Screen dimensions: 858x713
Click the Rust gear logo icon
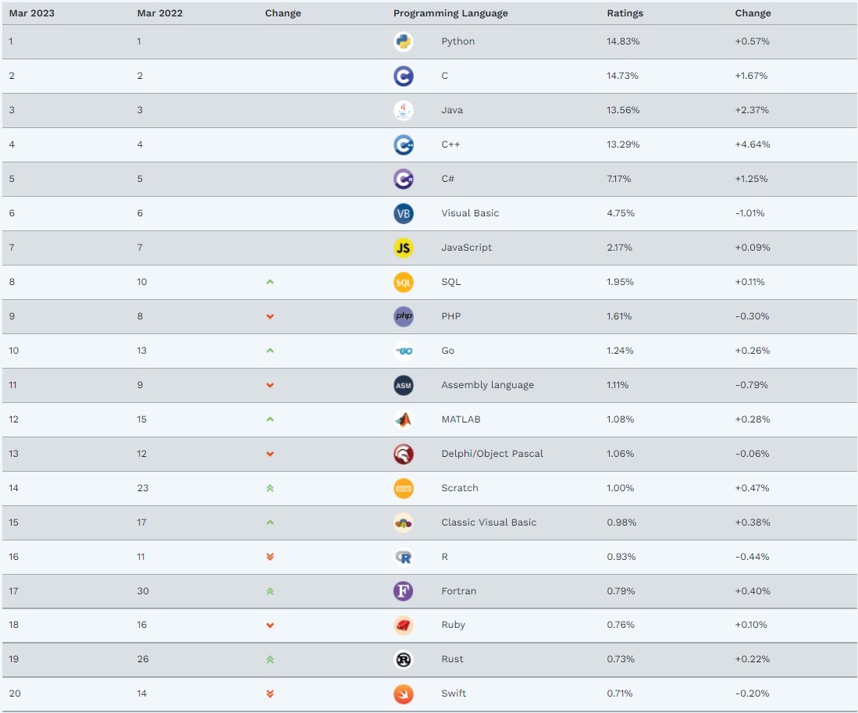tap(403, 659)
